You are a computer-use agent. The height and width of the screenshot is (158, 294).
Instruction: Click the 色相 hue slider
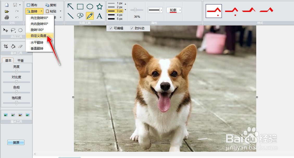click(16, 93)
